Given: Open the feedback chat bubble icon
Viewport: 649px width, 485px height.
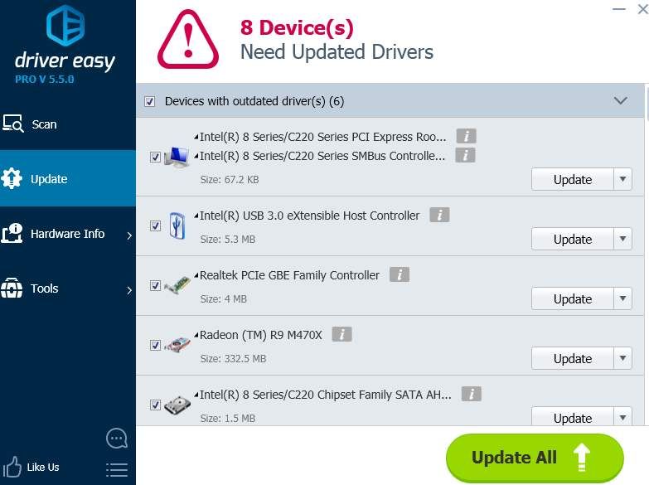Looking at the screenshot, I should (117, 438).
